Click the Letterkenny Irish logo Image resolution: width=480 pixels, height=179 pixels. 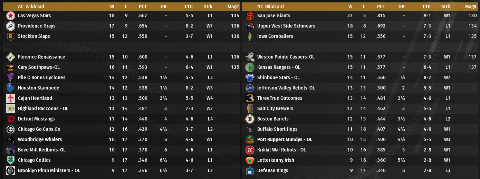tap(250, 160)
